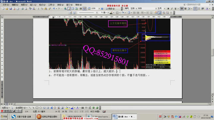Save the document with the floppy disk icon
Viewport: 214px width, 120px height.
(11, 9)
